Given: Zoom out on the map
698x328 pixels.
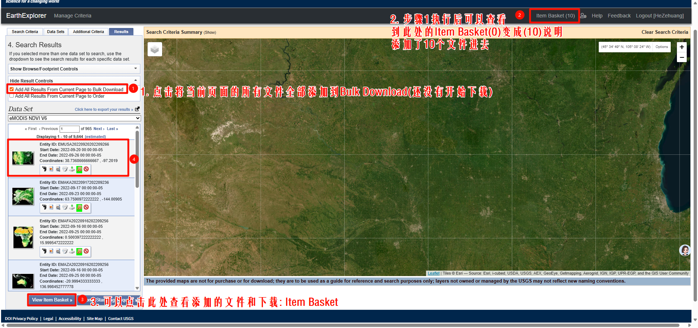Looking at the screenshot, I should point(682,57).
